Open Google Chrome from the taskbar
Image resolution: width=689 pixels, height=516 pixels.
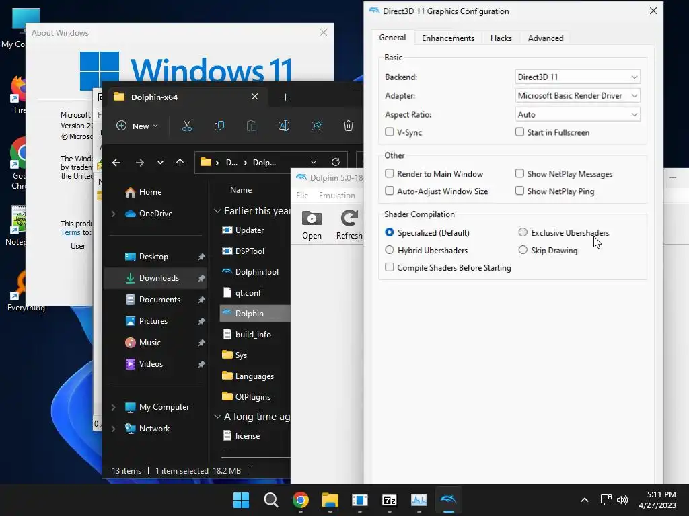[x=301, y=500]
